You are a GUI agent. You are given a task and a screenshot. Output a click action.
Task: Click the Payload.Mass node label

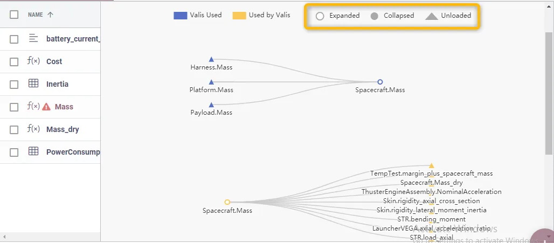click(211, 113)
